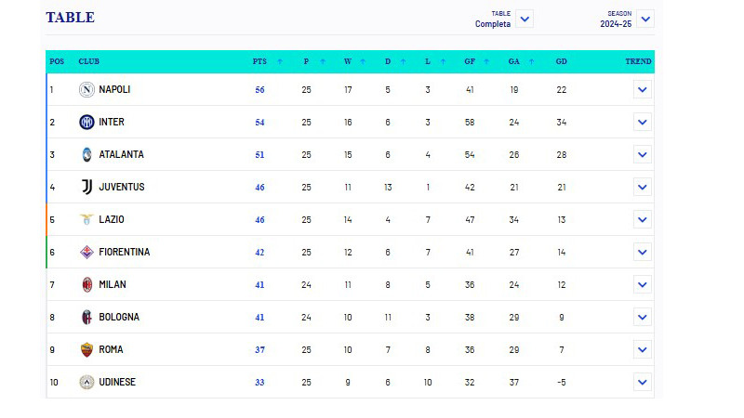Click Roma's 37 points value
This screenshot has width=744, height=418.
pyautogui.click(x=259, y=350)
